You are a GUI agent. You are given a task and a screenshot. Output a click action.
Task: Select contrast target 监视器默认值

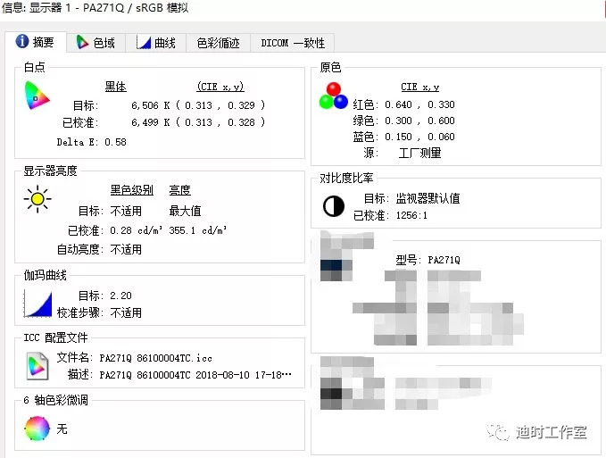pyautogui.click(x=428, y=198)
